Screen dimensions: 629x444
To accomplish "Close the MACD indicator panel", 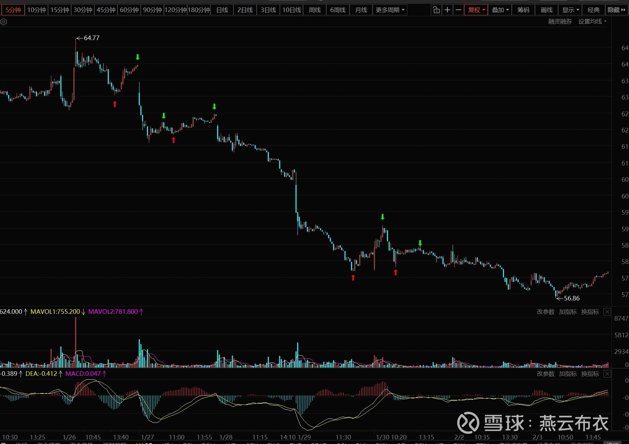I will point(607,374).
